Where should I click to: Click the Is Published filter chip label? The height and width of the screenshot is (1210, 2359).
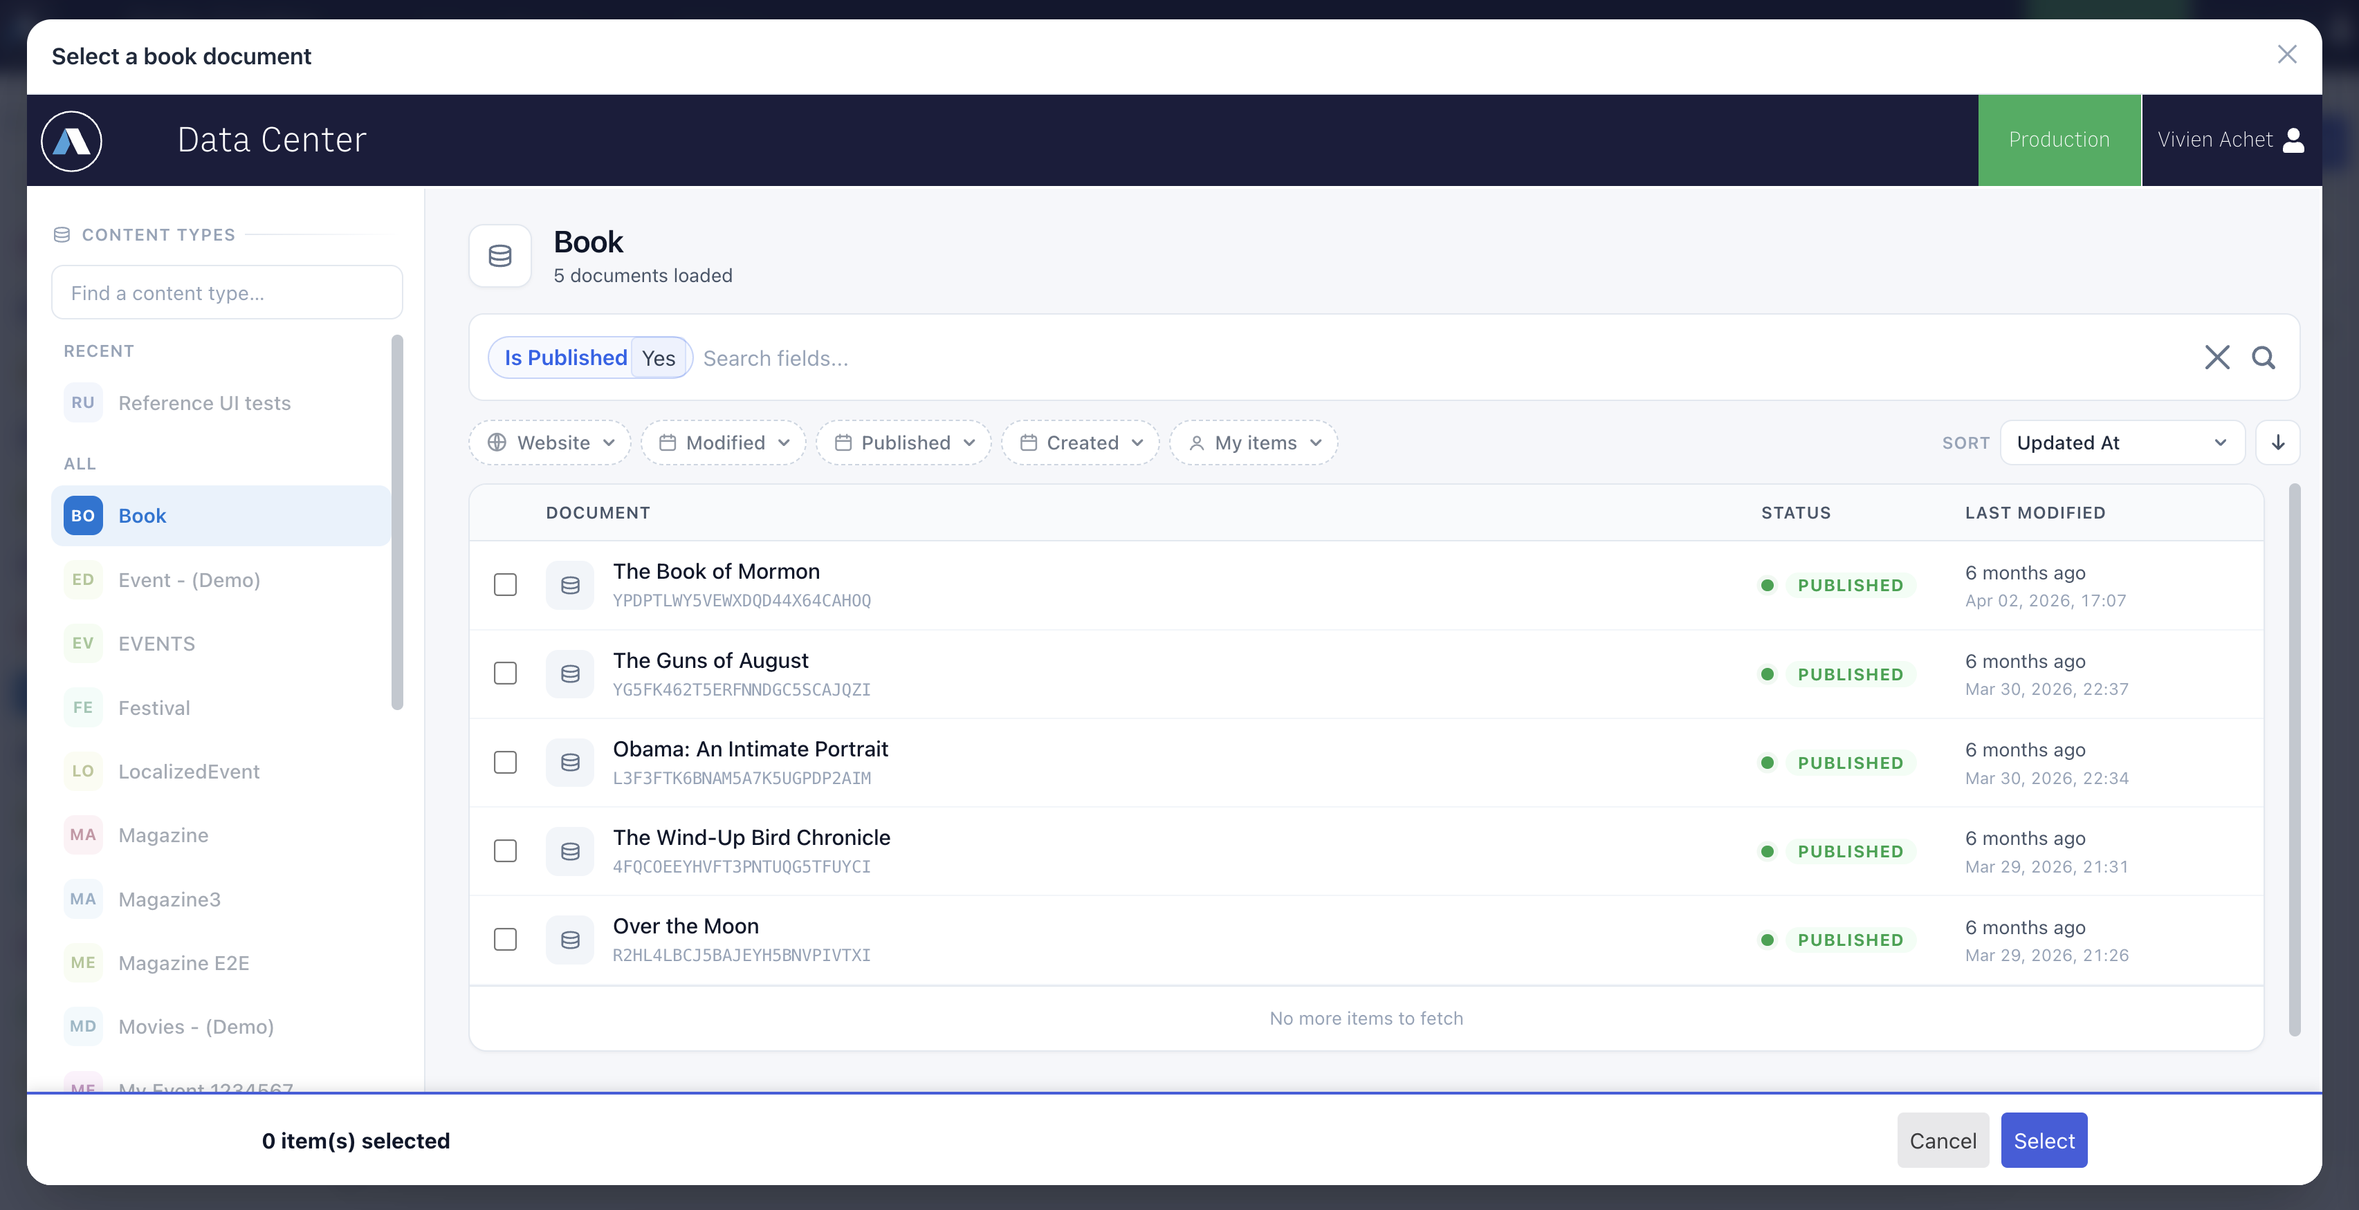click(x=566, y=358)
